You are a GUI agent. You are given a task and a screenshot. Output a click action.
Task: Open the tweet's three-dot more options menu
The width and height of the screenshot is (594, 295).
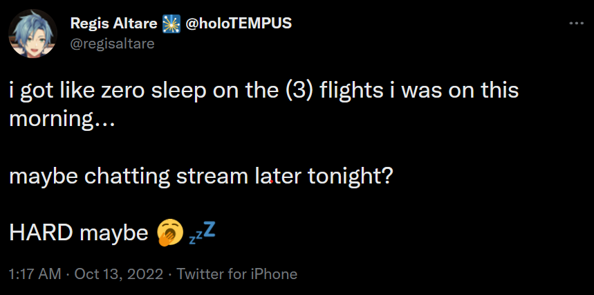pyautogui.click(x=575, y=24)
